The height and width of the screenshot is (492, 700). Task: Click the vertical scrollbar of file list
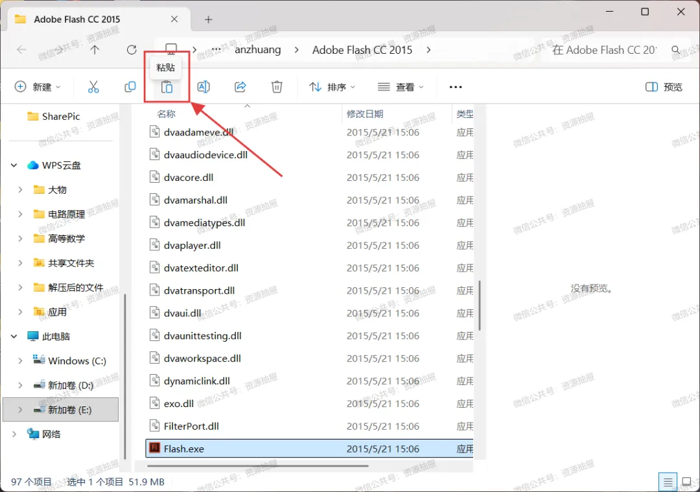click(480, 305)
